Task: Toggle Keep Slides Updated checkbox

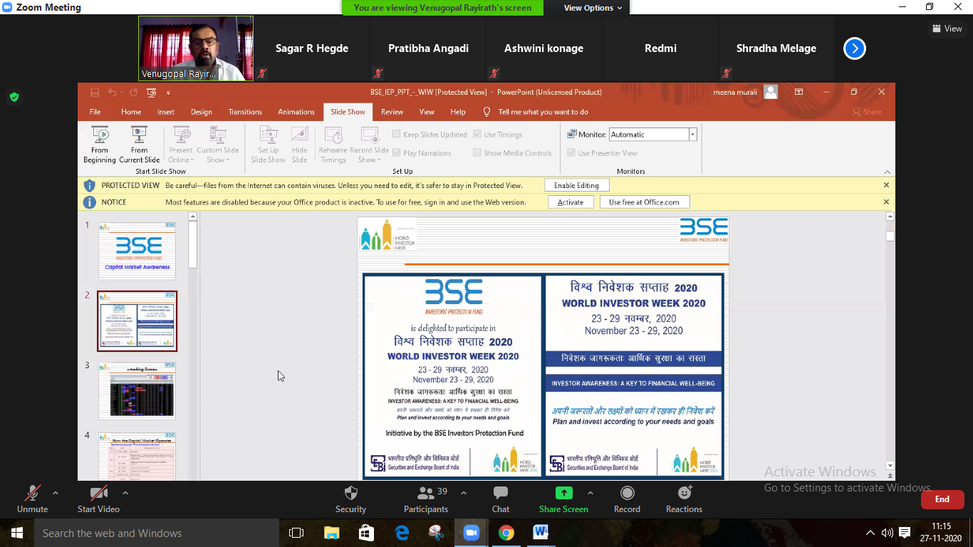Action: [x=396, y=135]
